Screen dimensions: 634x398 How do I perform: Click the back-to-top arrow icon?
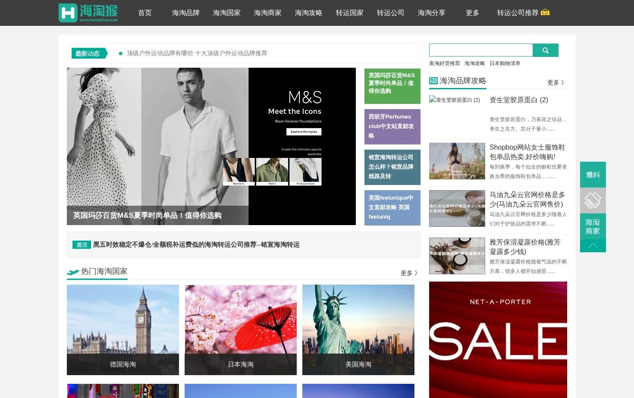tap(593, 246)
